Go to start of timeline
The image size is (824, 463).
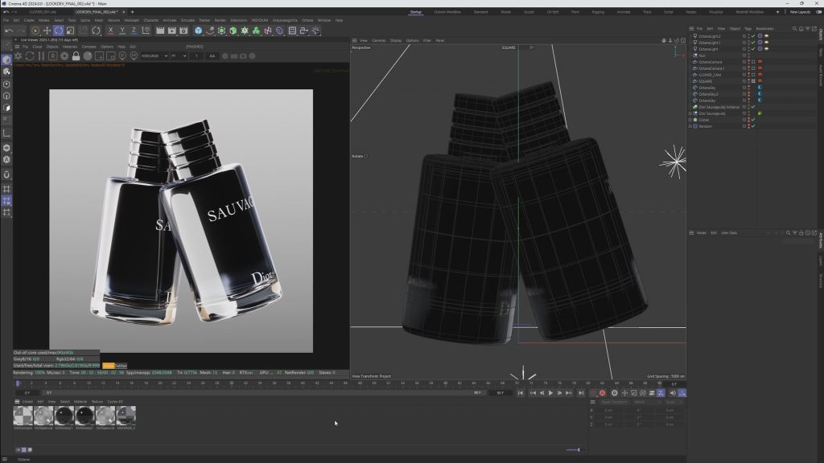(x=521, y=393)
